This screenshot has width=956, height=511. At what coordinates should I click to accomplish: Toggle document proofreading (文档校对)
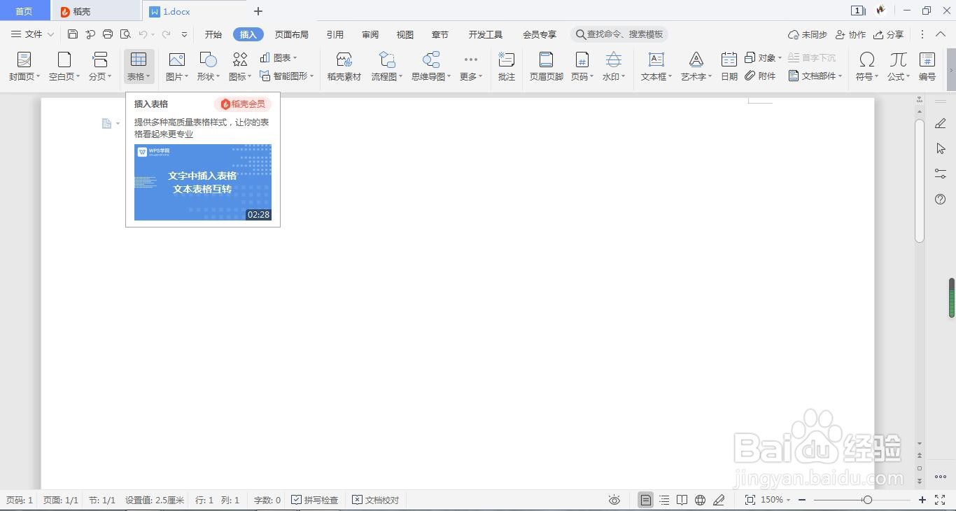click(376, 500)
